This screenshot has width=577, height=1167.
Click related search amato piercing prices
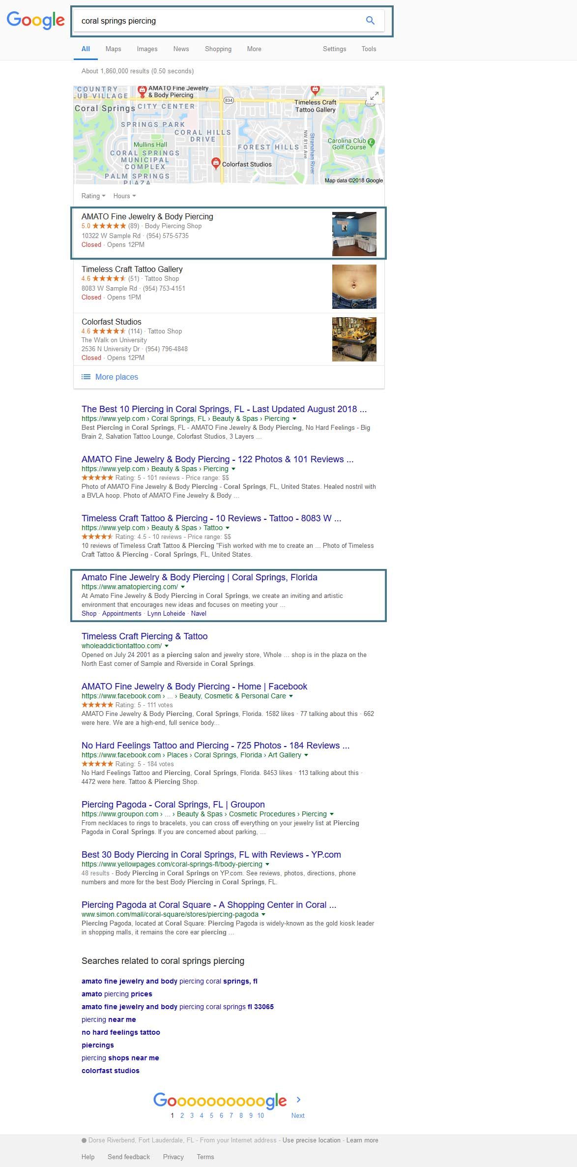(x=117, y=993)
